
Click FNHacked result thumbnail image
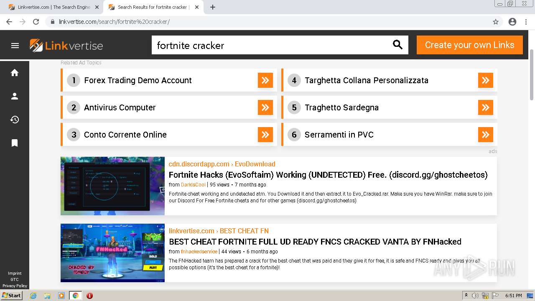[112, 253]
